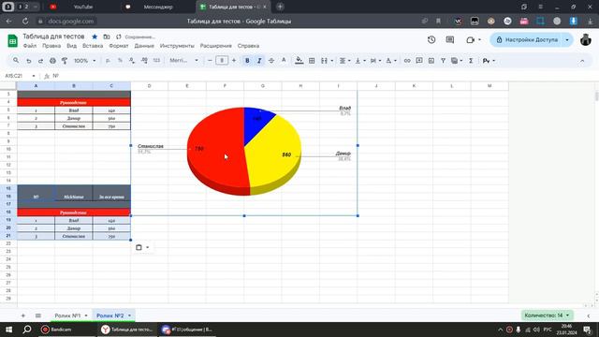
Task: Open vertical align dropdown
Action: 360,61
